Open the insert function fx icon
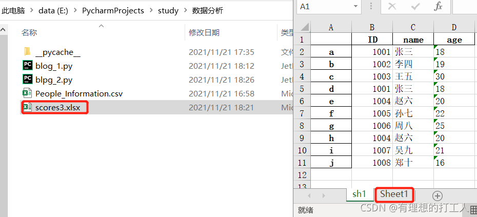This screenshot has width=477, height=217. coord(438,6)
